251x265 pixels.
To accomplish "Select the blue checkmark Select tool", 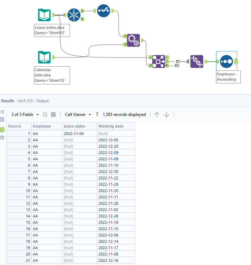I will [103, 11].
